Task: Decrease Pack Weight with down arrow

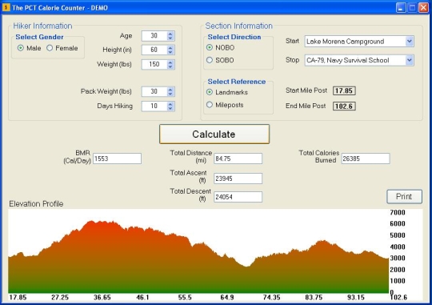Action: (x=170, y=94)
